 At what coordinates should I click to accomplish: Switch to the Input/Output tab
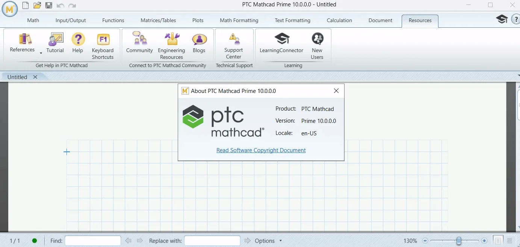(71, 20)
